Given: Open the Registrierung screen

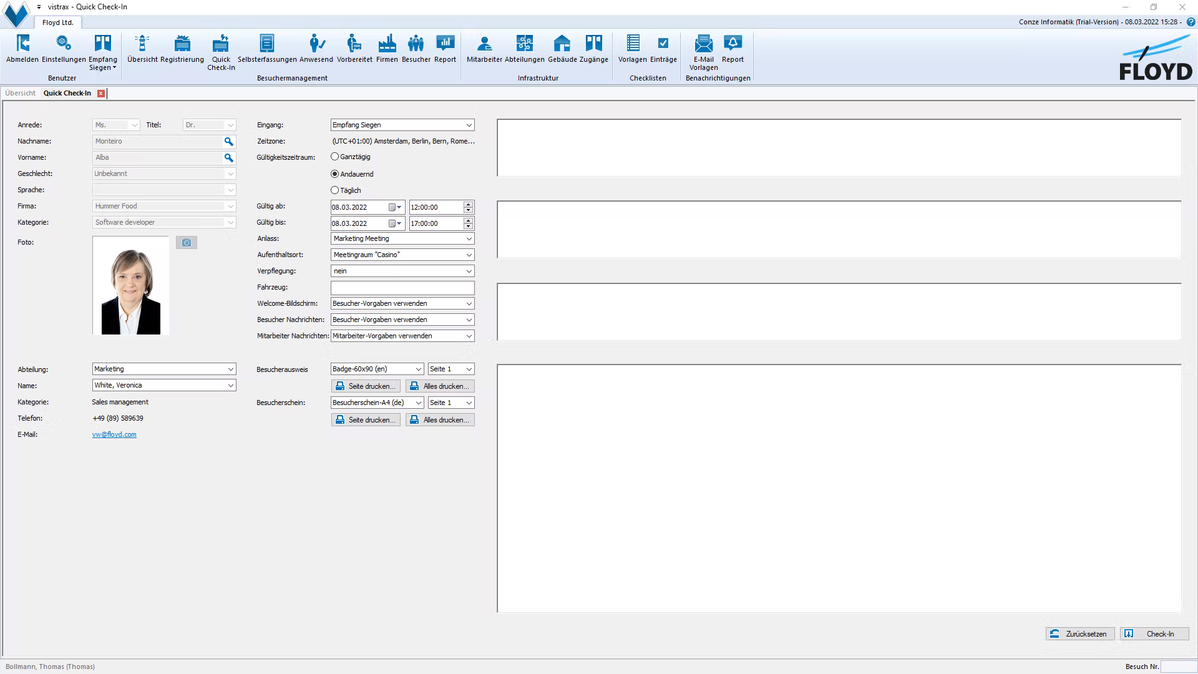Looking at the screenshot, I should [x=182, y=50].
